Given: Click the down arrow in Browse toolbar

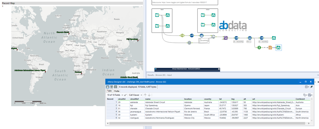Looking at the screenshot, I should click(149, 95).
